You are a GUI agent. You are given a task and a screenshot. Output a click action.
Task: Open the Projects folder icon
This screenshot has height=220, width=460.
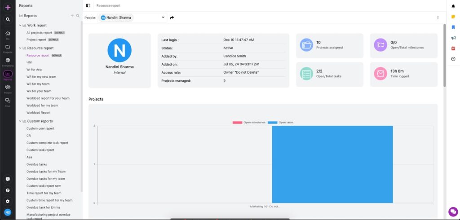[x=8, y=47]
